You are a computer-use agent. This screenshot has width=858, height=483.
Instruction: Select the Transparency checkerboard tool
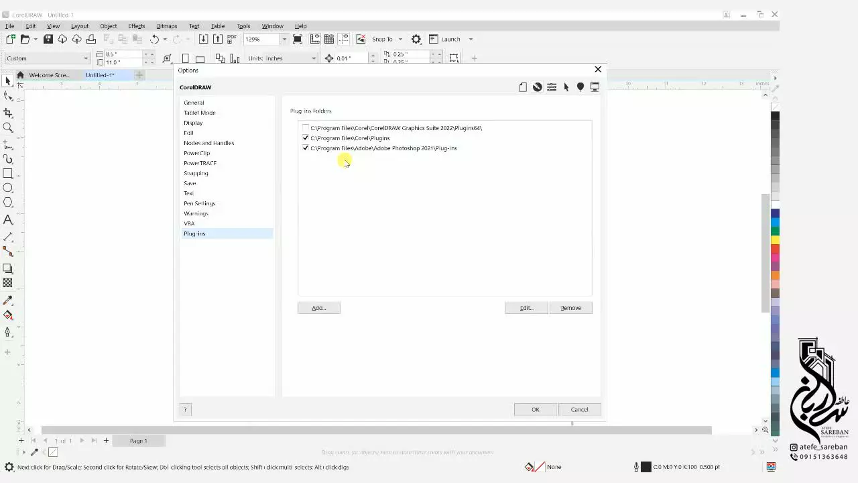click(x=8, y=283)
